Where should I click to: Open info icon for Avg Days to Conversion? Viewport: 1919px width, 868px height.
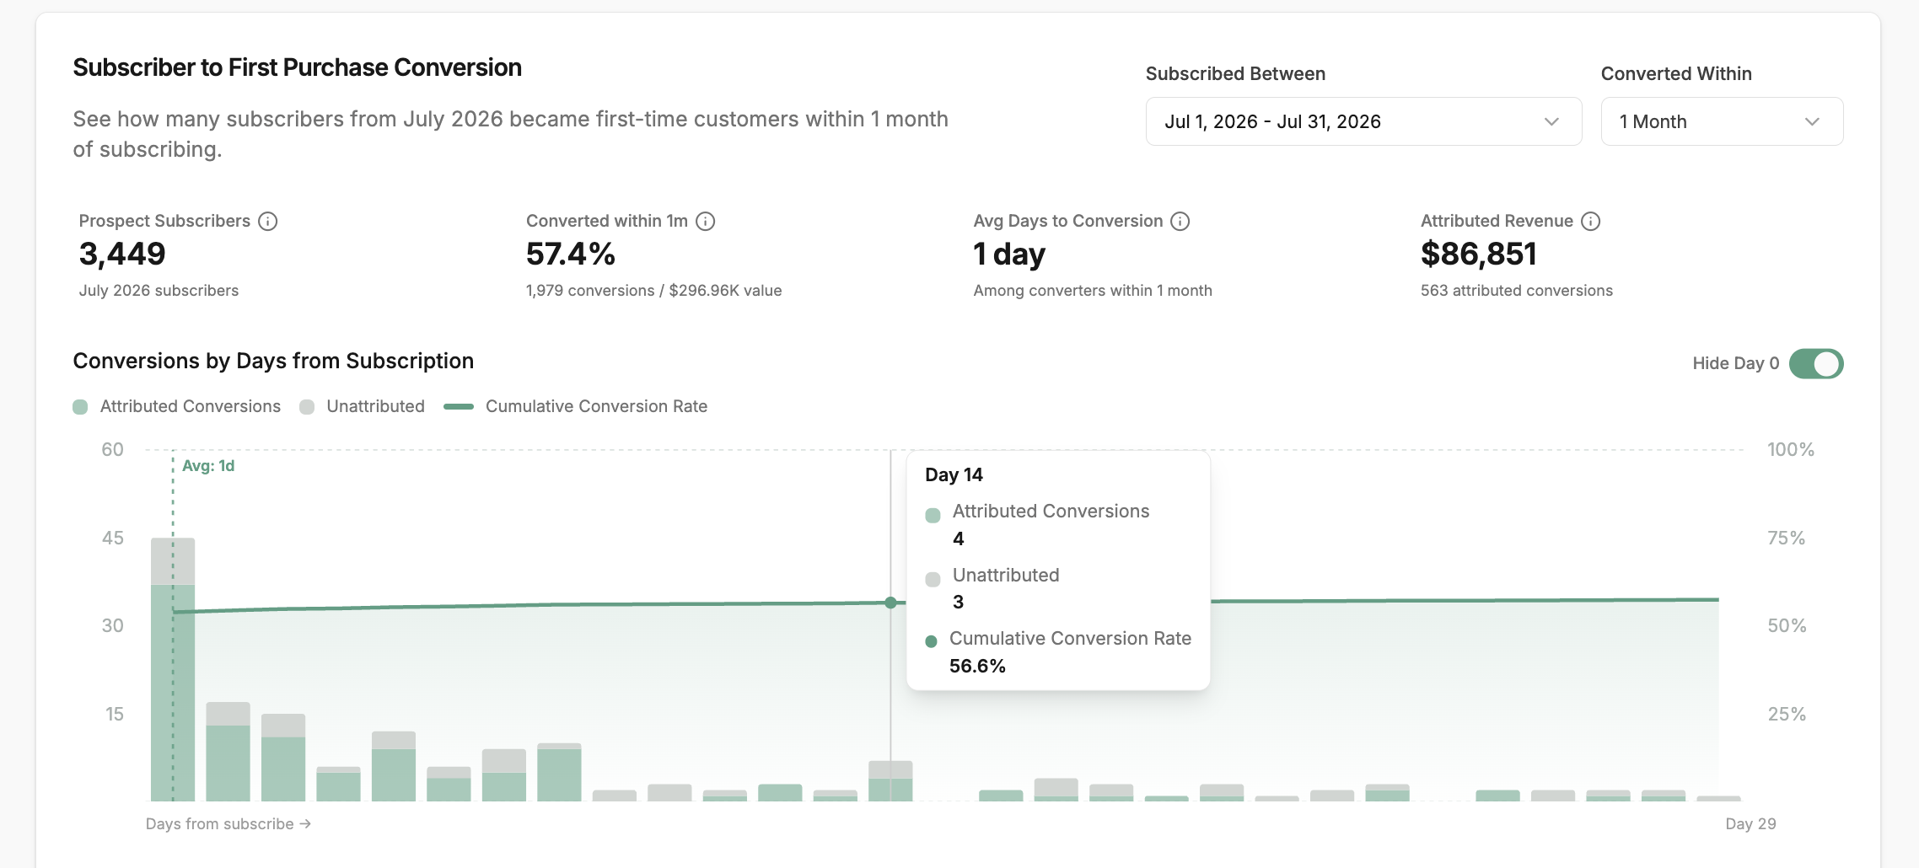pos(1180,221)
